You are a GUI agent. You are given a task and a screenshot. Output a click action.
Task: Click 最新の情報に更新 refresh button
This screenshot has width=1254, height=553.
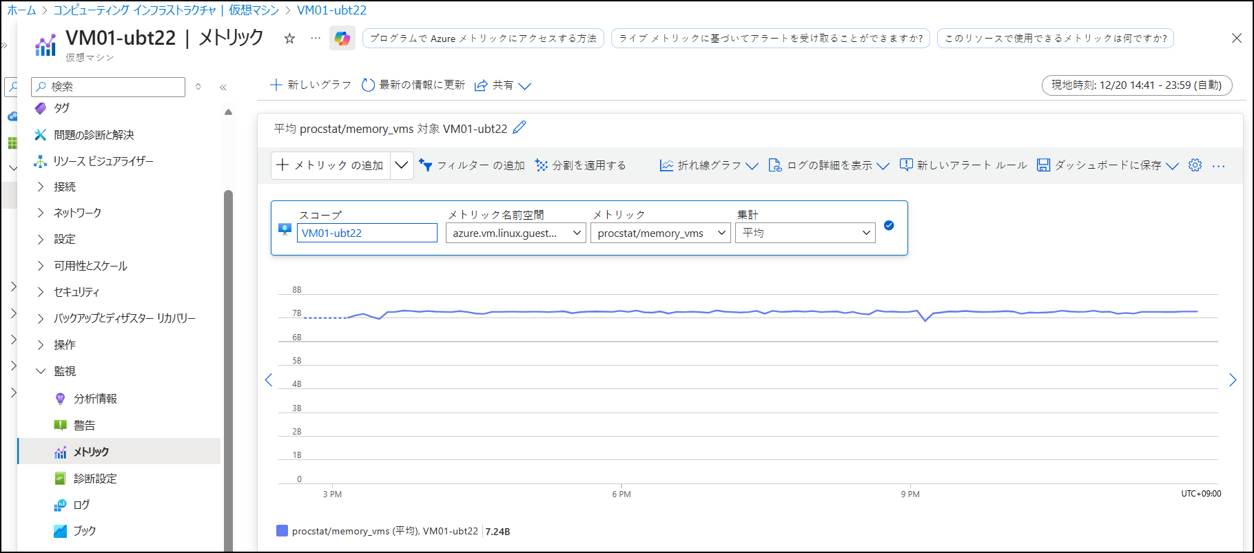(x=413, y=85)
